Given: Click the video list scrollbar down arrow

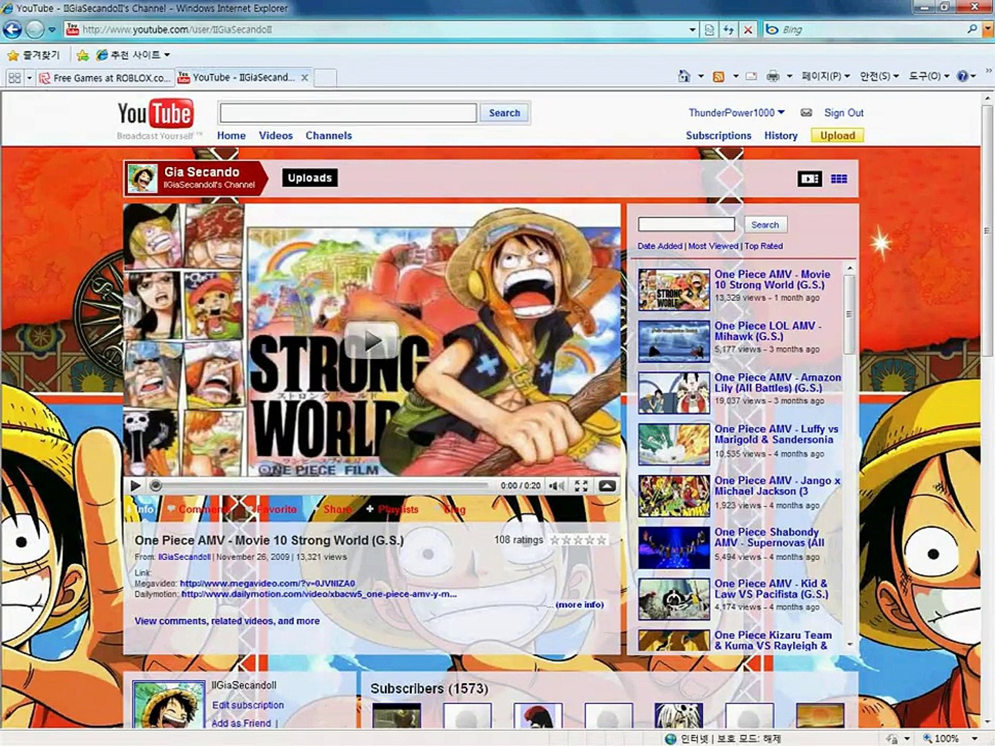Looking at the screenshot, I should (x=850, y=644).
